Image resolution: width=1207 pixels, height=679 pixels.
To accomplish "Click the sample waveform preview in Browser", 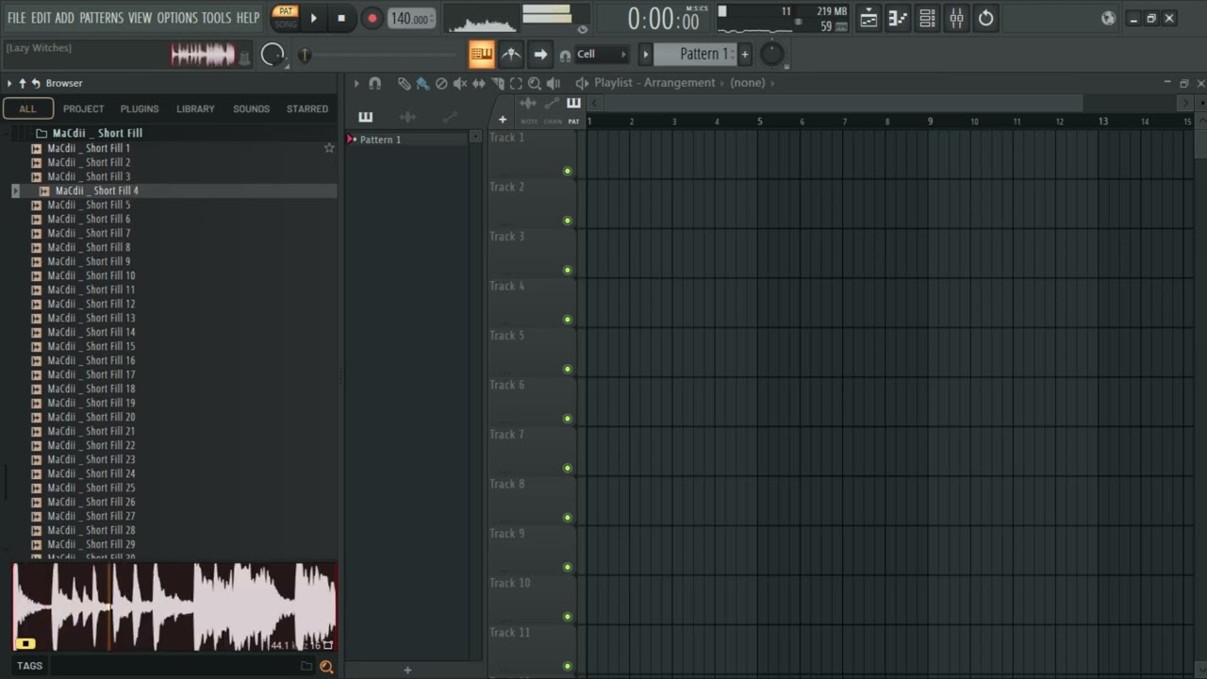I will [x=174, y=607].
